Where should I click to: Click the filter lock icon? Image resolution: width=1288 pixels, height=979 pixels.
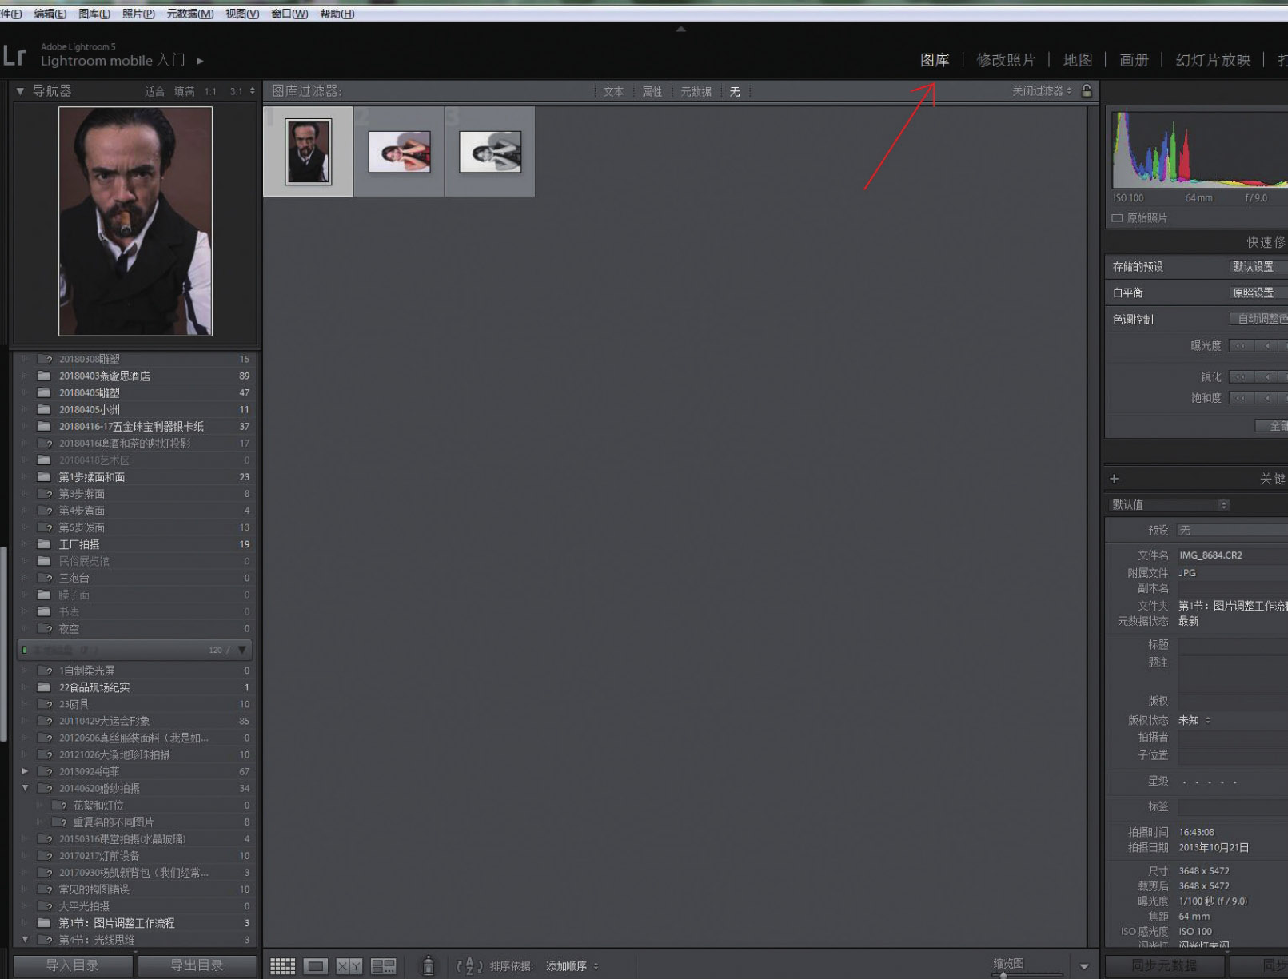(x=1087, y=91)
